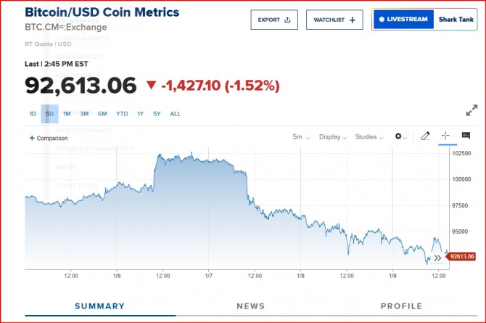The height and width of the screenshot is (323, 486).
Task: Open the Studies dropdown
Action: 368,136
